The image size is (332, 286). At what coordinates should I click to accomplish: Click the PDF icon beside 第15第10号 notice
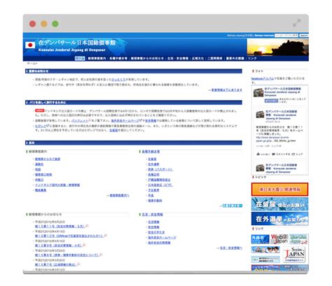click(x=106, y=236)
